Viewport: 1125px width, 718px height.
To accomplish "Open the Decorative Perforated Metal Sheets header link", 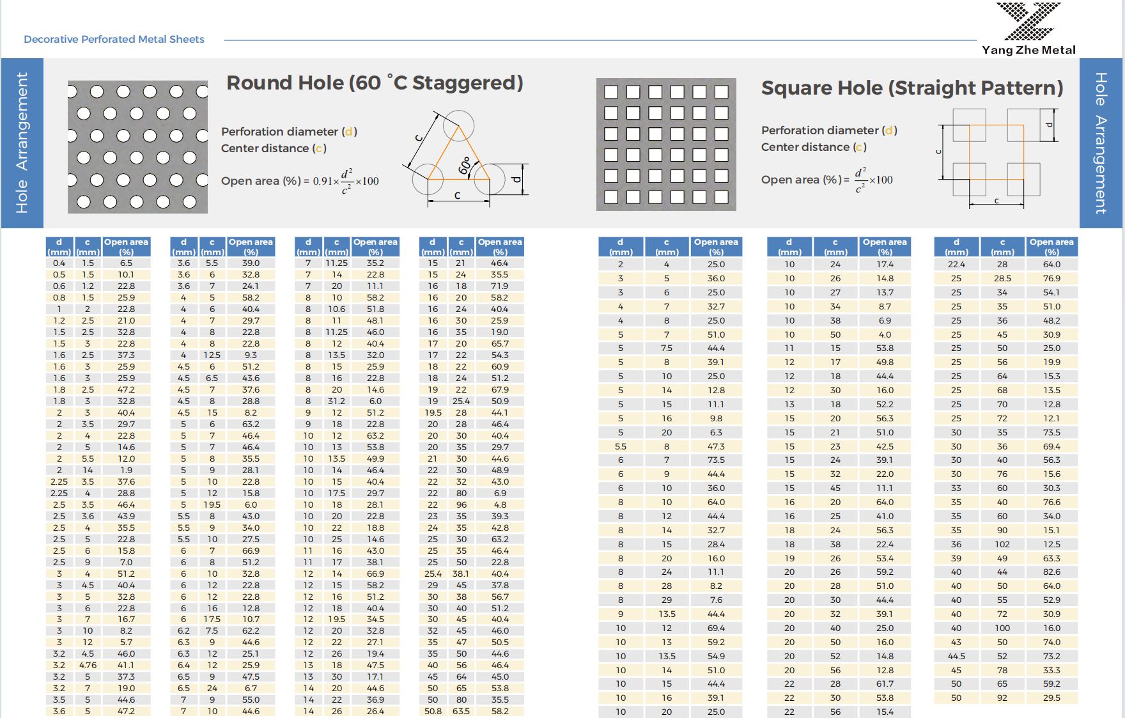I will pos(114,39).
